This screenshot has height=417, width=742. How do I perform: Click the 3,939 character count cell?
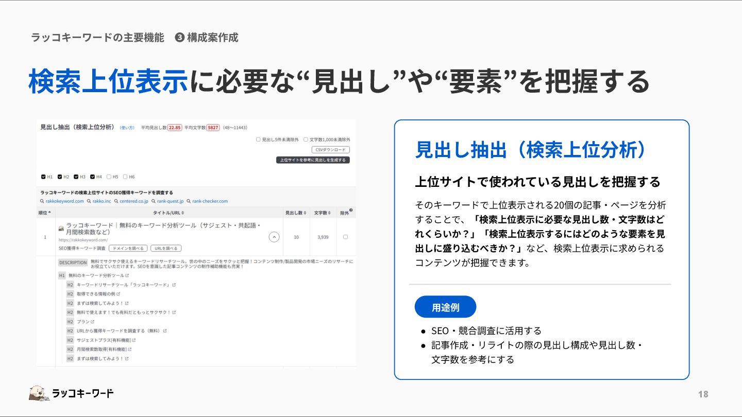pos(323,237)
